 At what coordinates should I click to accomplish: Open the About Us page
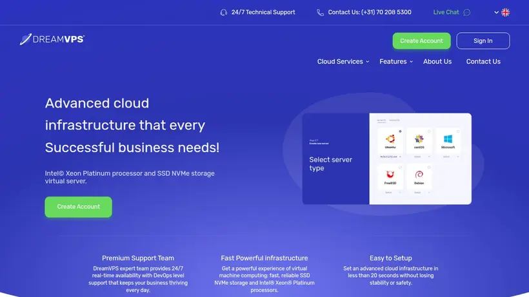point(437,61)
